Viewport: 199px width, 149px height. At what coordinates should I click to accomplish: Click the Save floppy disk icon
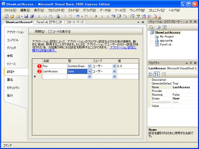[x=26, y=16]
